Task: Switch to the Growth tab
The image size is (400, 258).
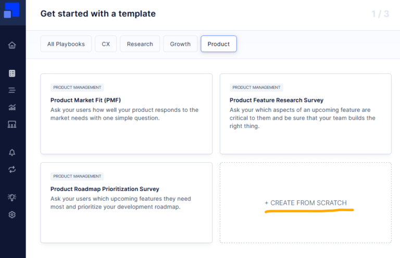Action: point(180,44)
